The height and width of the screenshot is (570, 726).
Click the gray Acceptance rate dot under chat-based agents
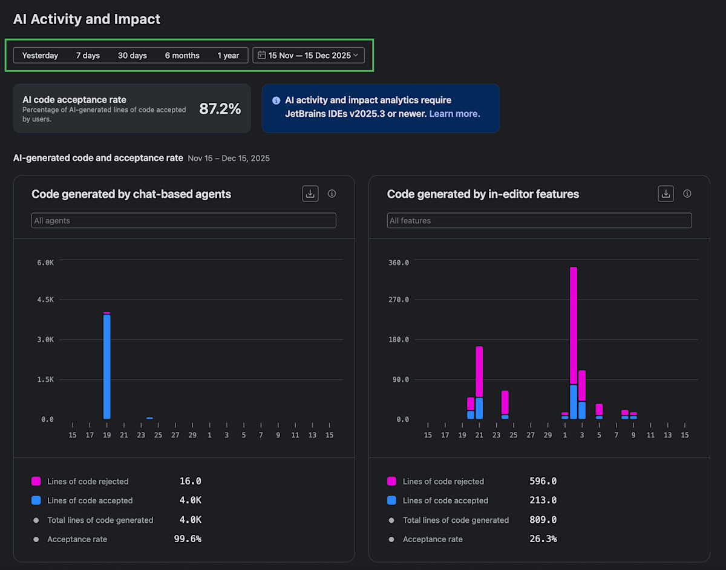36,539
